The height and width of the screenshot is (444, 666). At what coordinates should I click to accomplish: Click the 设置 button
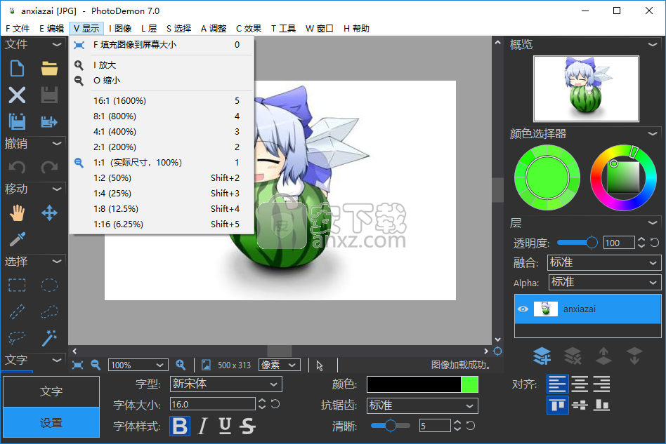[x=51, y=422]
